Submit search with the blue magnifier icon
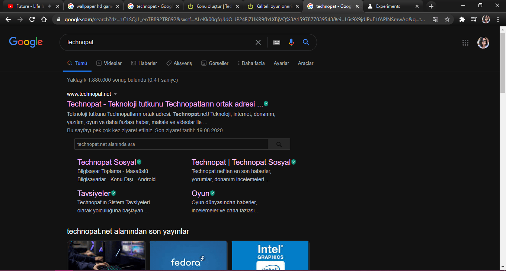 pos(306,42)
